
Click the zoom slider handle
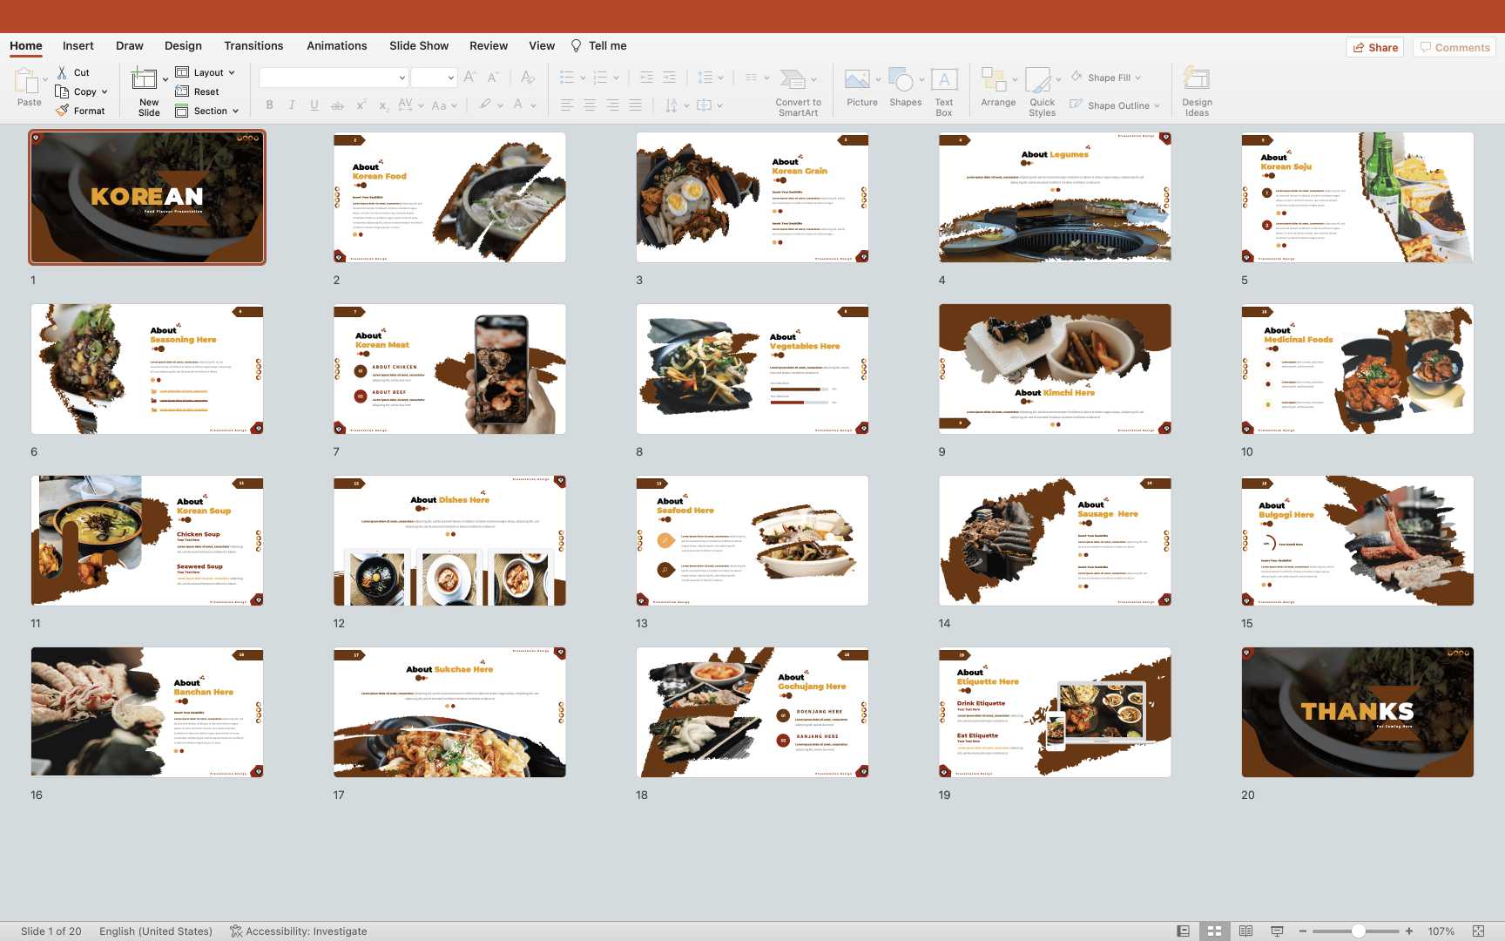pos(1358,931)
